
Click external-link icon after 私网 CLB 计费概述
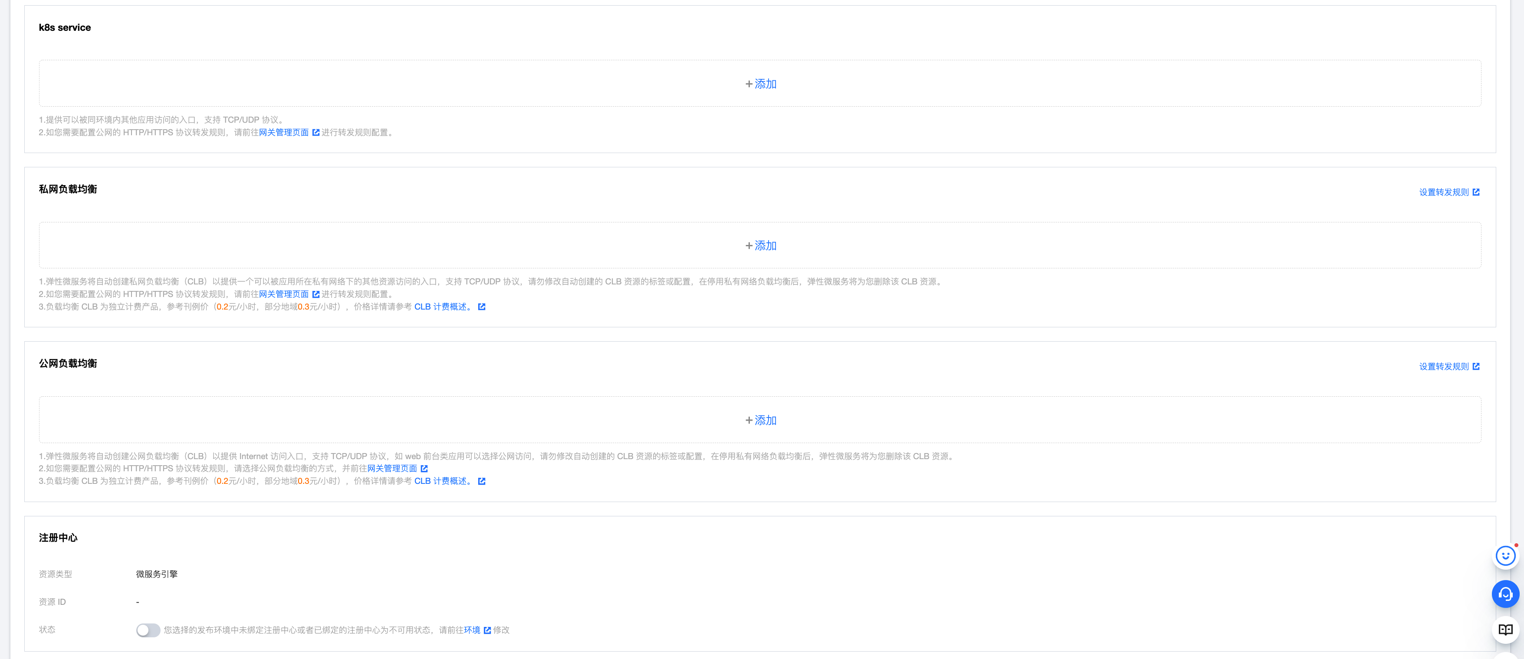point(482,307)
